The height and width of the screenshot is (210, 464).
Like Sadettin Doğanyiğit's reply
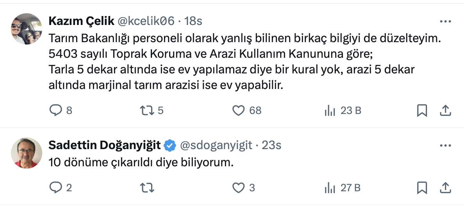click(239, 188)
